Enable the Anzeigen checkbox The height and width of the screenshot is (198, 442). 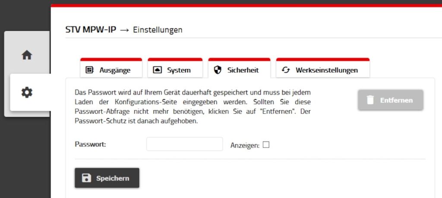(x=266, y=145)
